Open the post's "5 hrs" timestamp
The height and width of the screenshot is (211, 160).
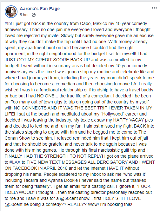pyautogui.click(x=24, y=15)
